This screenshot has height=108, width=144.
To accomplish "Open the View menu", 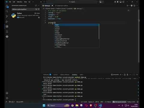I will pos(25,2).
